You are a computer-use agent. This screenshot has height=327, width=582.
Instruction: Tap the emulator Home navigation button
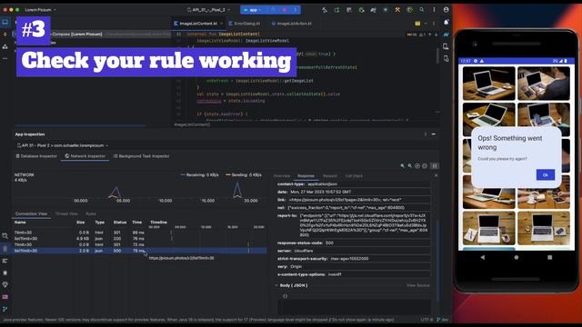click(517, 257)
